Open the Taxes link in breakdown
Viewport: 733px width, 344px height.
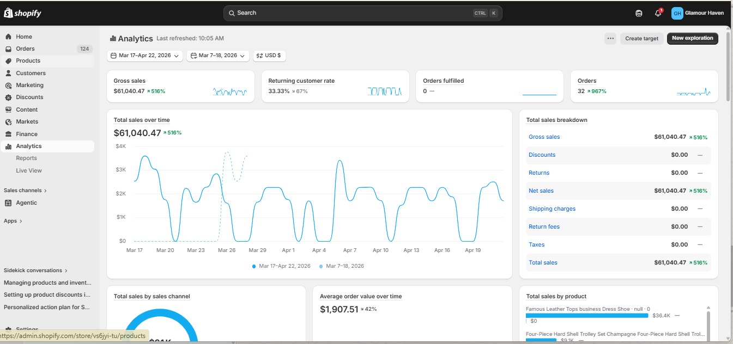pos(536,245)
